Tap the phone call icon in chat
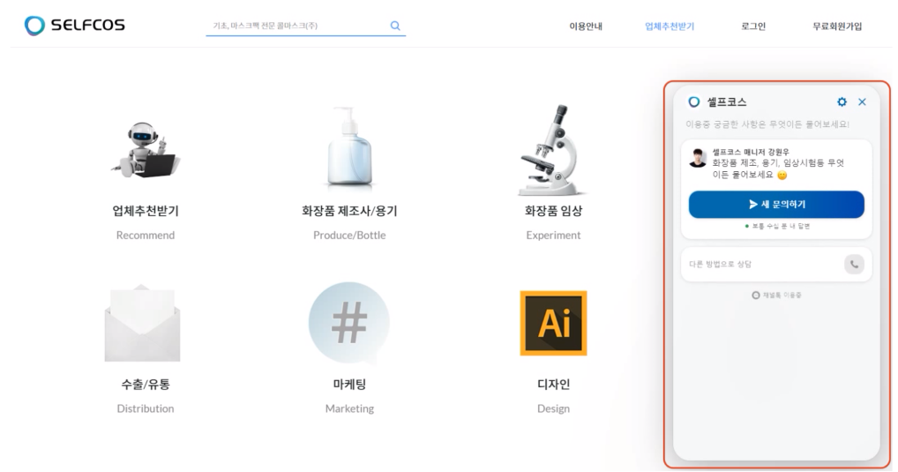The image size is (898, 472). [854, 264]
